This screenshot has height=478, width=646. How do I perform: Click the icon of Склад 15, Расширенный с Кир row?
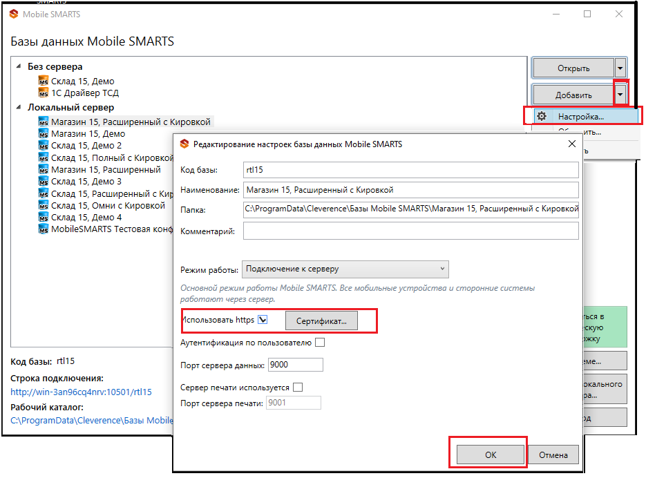pyautogui.click(x=44, y=193)
